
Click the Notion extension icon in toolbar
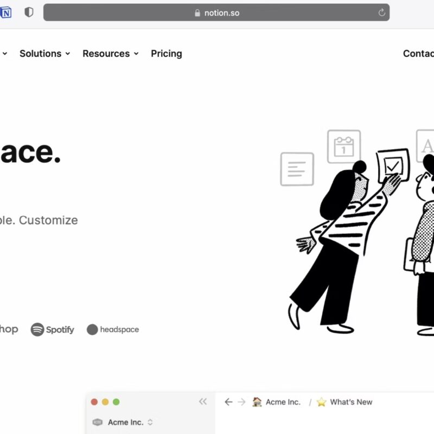click(5, 12)
